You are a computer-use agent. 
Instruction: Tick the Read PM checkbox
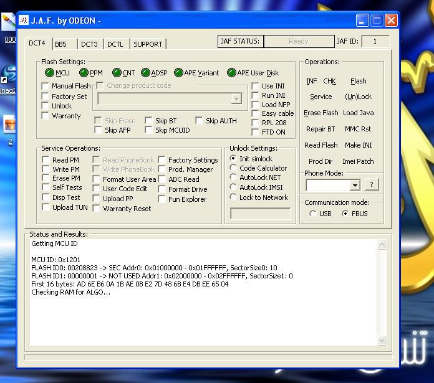[46, 159]
